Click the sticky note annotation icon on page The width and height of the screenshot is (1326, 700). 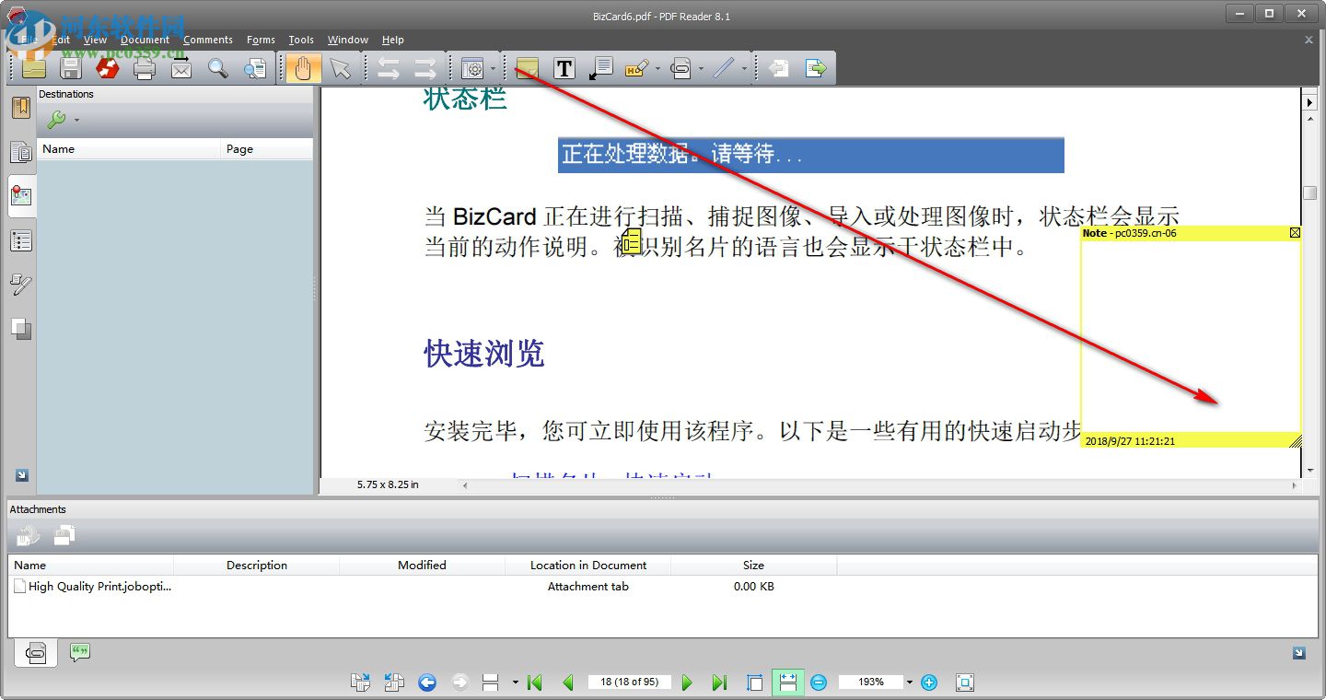(631, 242)
